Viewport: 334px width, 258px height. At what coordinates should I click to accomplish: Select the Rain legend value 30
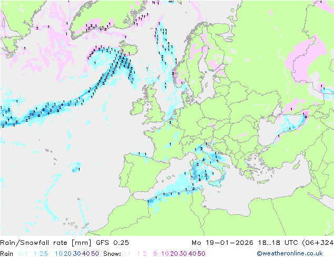click(77, 254)
